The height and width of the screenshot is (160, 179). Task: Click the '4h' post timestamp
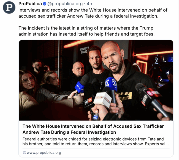click(x=89, y=4)
